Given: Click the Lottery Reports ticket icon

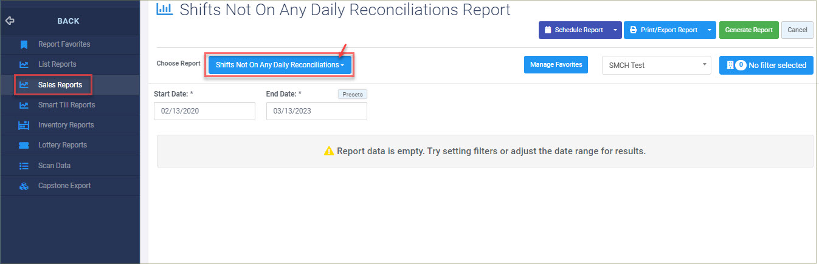Looking at the screenshot, I should 24,145.
